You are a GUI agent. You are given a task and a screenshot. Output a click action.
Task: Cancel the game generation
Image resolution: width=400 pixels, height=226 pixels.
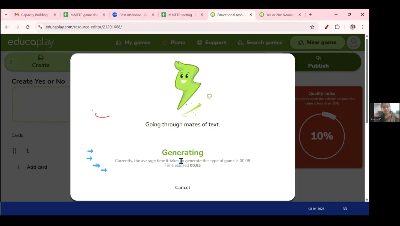pyautogui.click(x=182, y=188)
